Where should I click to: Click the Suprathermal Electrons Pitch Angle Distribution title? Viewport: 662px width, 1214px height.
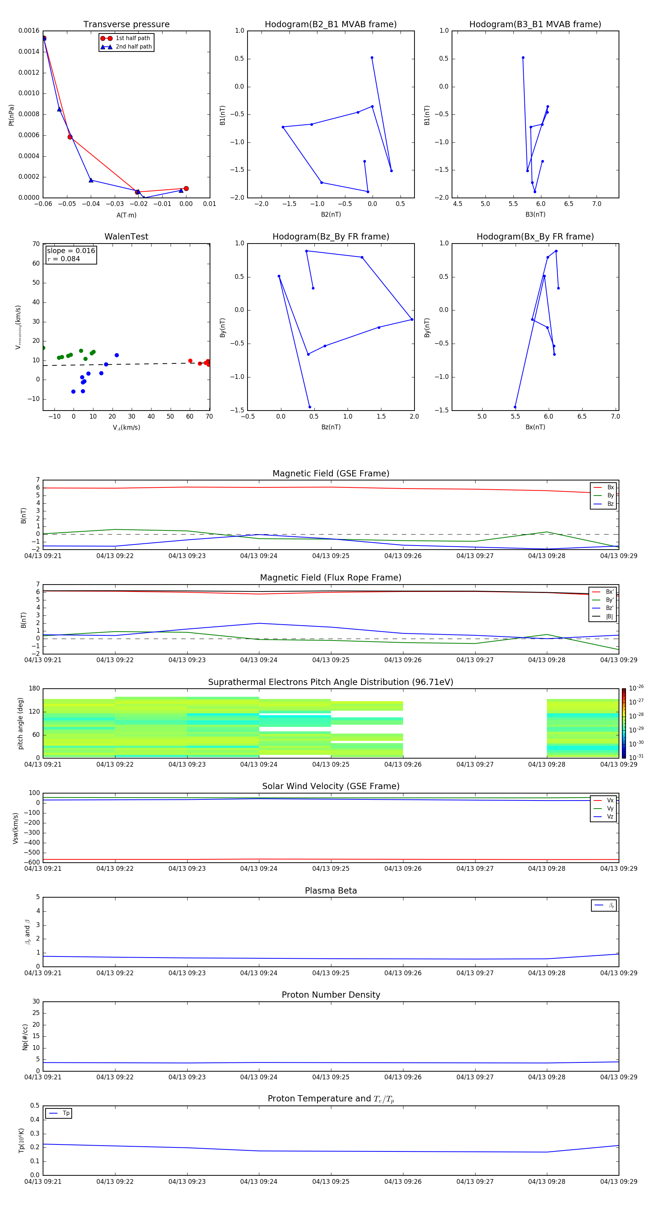(x=331, y=682)
